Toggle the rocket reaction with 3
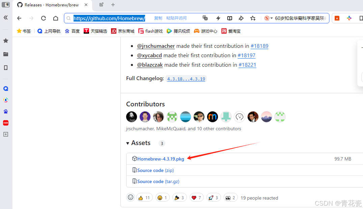Image resolution: width=363 pixels, height=209 pixels. pyautogui.click(x=214, y=198)
